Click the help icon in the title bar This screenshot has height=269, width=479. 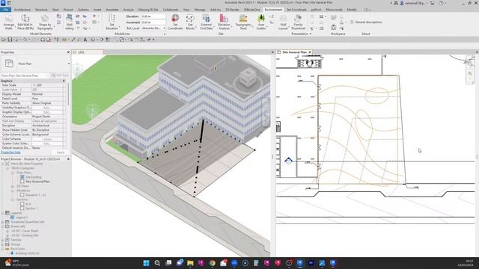pos(441,3)
